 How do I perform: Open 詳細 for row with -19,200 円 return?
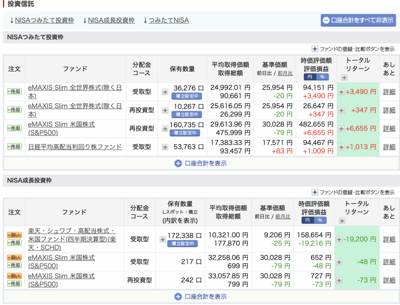point(389,239)
